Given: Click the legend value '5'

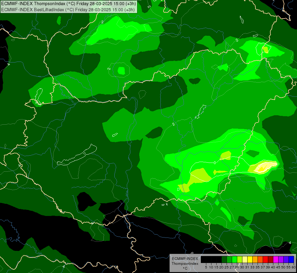Looking at the screenshot, I should click(206, 267).
